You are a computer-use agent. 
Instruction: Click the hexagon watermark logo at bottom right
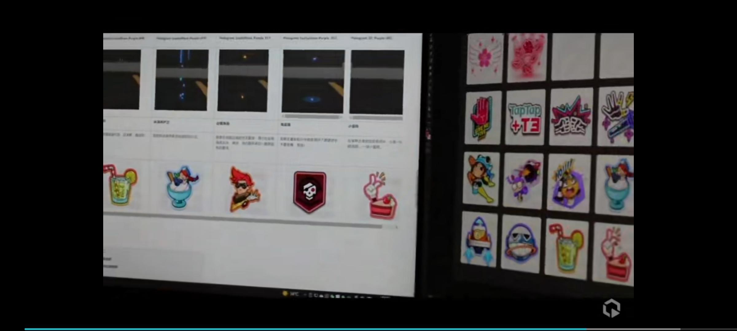click(611, 308)
